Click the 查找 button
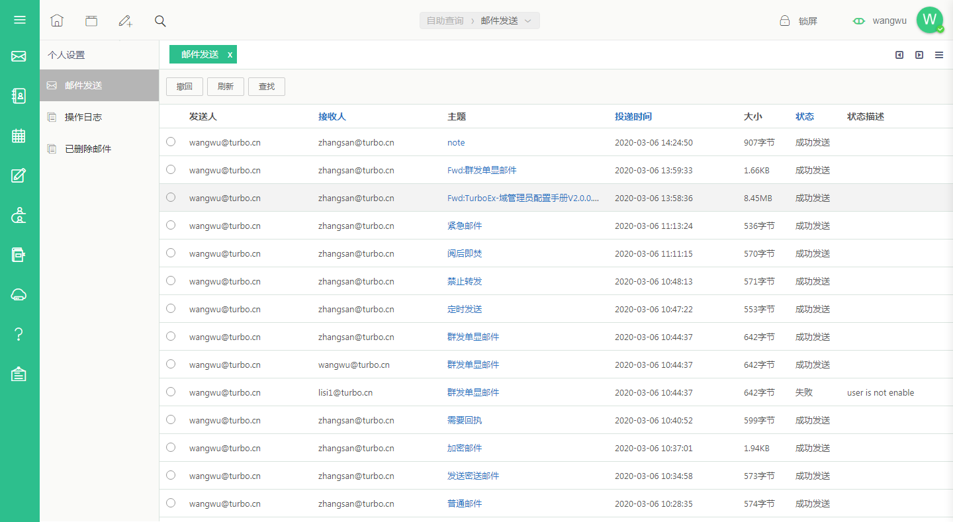 [x=267, y=87]
